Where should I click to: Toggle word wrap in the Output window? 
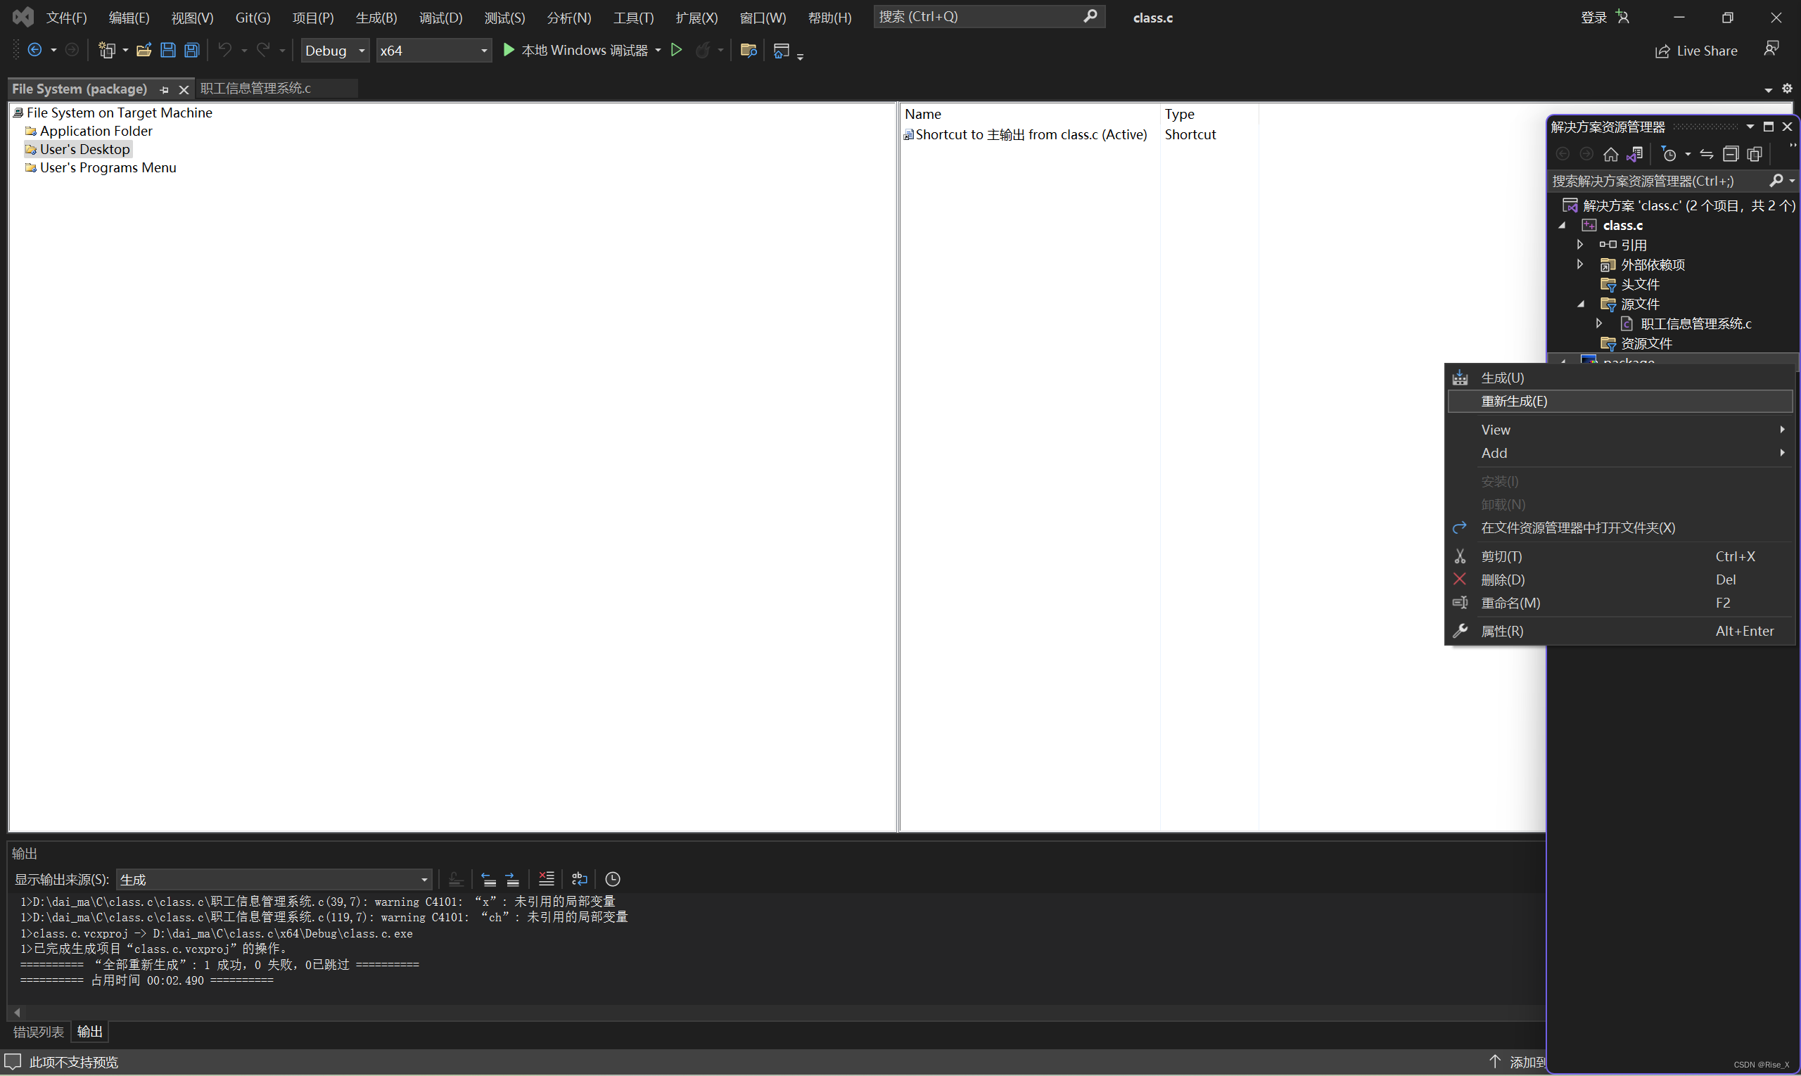click(x=578, y=879)
